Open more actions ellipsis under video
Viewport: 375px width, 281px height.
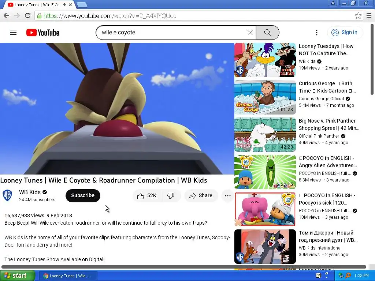[228, 196]
